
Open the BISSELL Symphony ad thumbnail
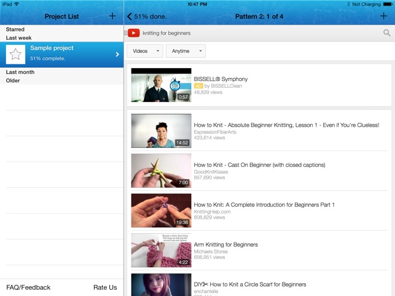pyautogui.click(x=161, y=85)
